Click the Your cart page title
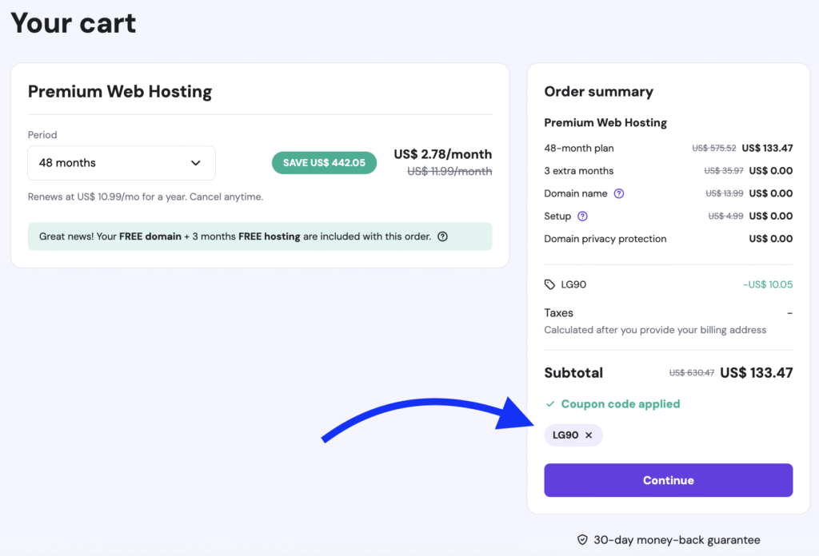The width and height of the screenshot is (819, 556). pos(72,23)
